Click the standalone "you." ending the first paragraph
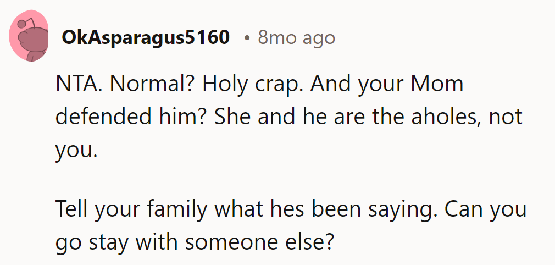 76,150
